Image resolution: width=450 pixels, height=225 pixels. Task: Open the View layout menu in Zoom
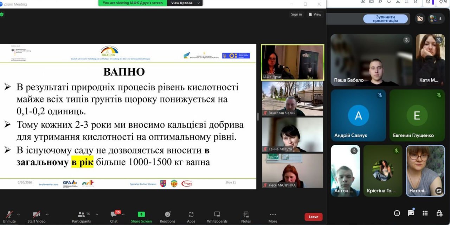pos(315,14)
